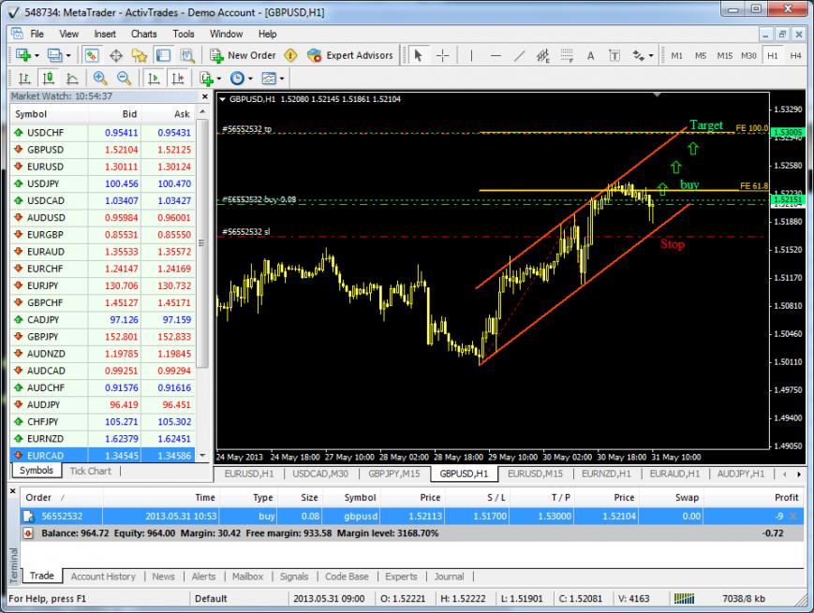Toggle the Chart Shift button
Image resolution: width=814 pixels, height=613 pixels.
coord(177,79)
